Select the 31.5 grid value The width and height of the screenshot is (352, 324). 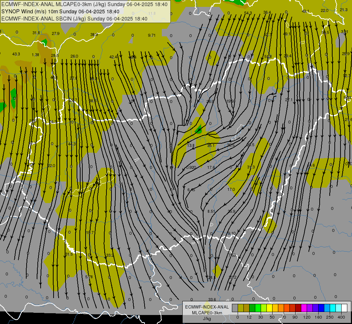tap(69, 254)
